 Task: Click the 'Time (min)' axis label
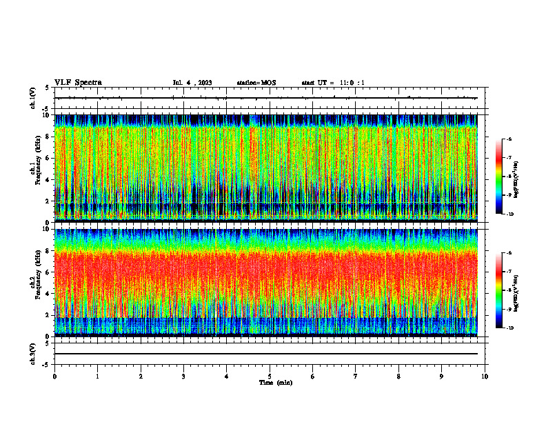(x=276, y=383)
